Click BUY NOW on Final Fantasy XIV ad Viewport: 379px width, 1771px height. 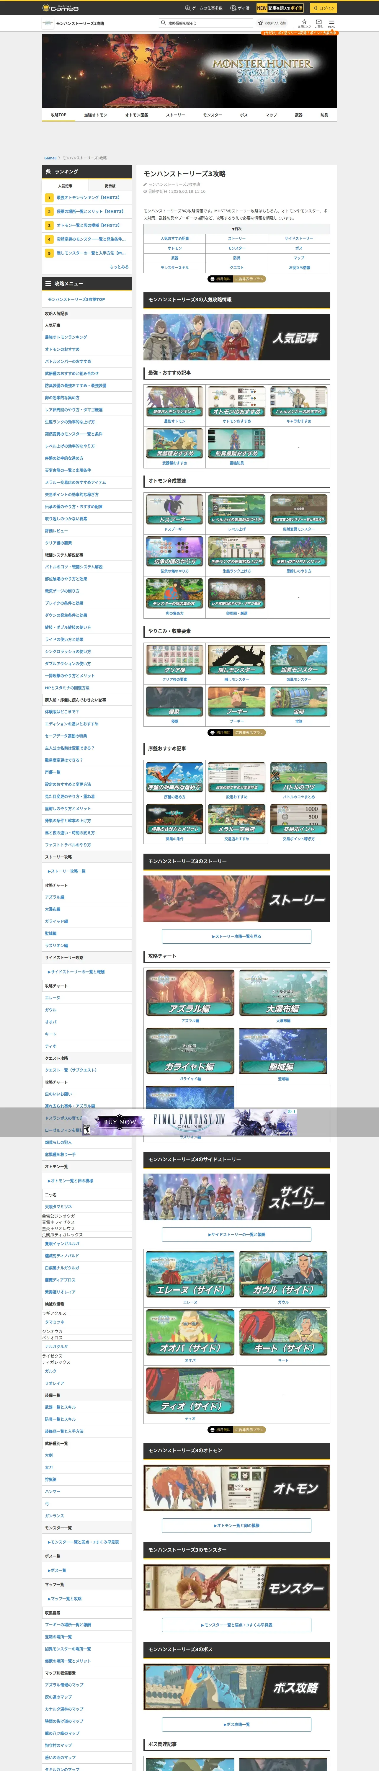[x=120, y=1122]
